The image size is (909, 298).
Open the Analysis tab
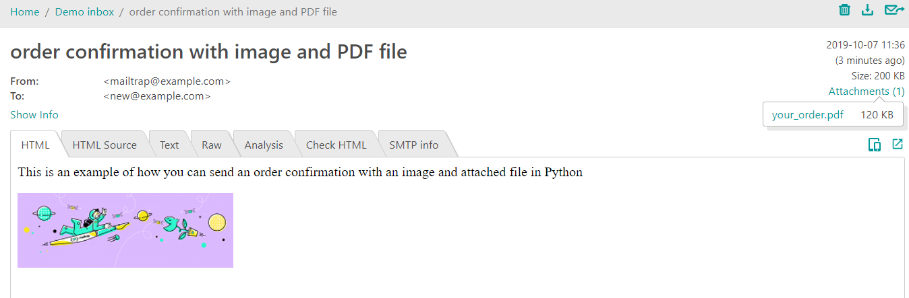tap(264, 145)
